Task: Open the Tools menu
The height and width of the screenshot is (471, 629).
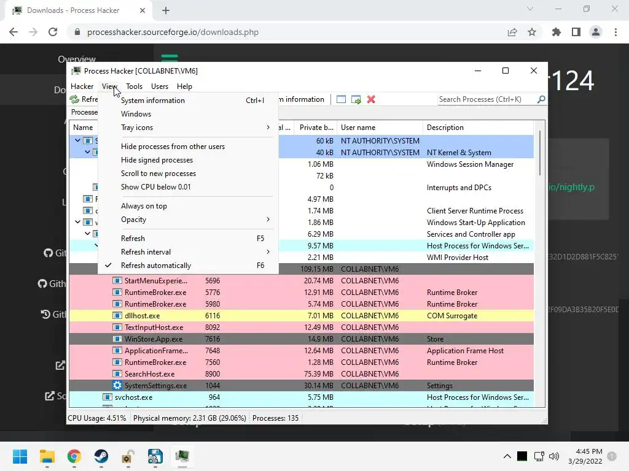Action: 134,86
